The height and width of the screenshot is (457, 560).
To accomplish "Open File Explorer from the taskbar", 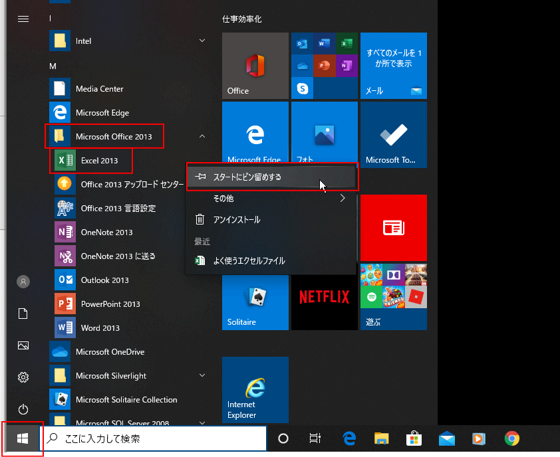I will [x=382, y=438].
